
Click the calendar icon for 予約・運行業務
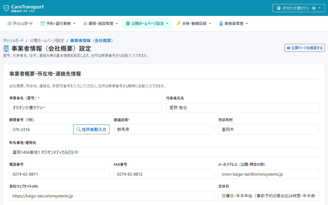(43, 24)
